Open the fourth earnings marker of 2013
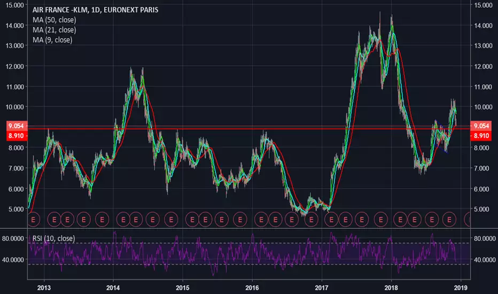 click(x=102, y=219)
